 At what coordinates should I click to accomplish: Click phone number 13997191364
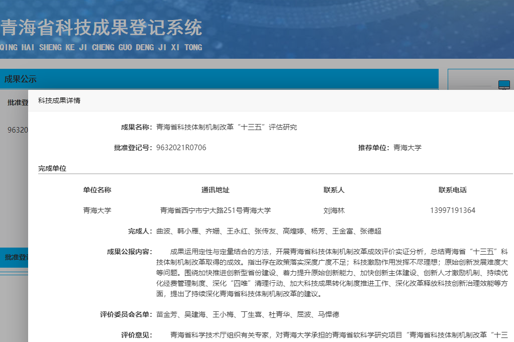tap(452, 210)
